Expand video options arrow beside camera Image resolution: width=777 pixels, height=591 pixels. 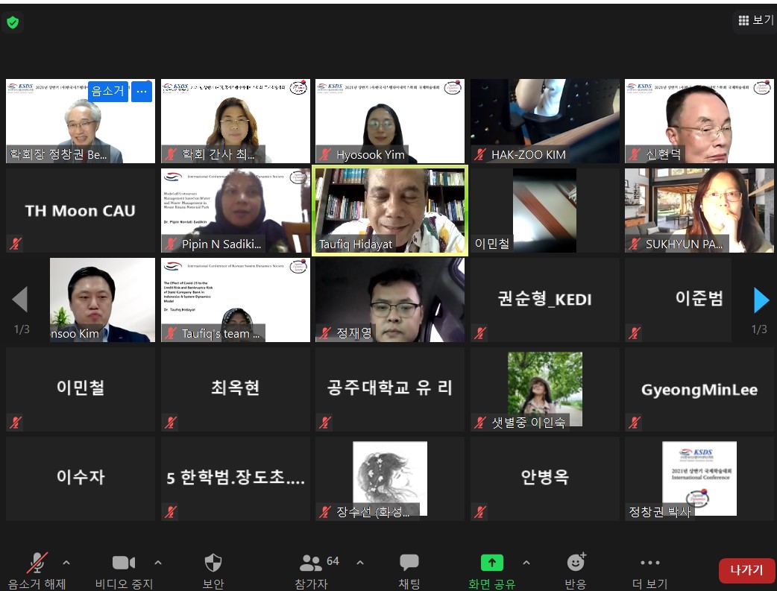click(x=157, y=563)
